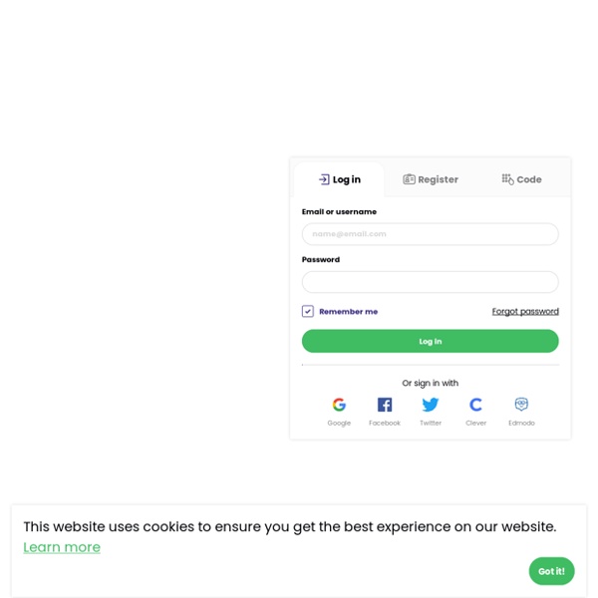The width and height of the screenshot is (598, 598).
Task: Select the Log in tab
Action: (x=339, y=179)
